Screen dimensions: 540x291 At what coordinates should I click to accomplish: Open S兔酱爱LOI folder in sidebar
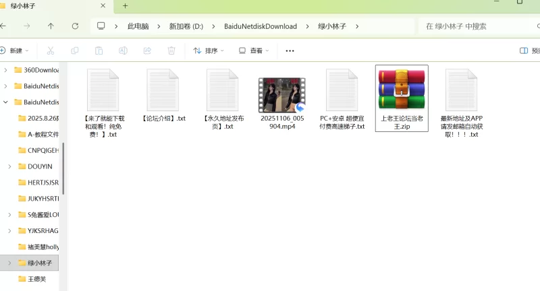38,215
